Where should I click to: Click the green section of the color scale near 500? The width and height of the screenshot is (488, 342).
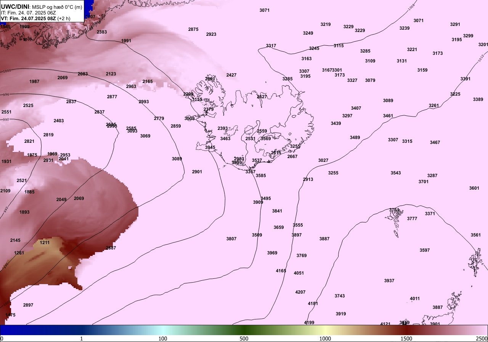(x=244, y=329)
